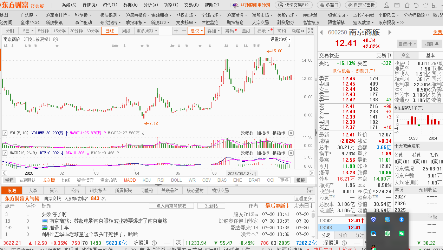Open the blue shield security tray icon
This screenshot has height=250, width=443.
coord(373,219)
